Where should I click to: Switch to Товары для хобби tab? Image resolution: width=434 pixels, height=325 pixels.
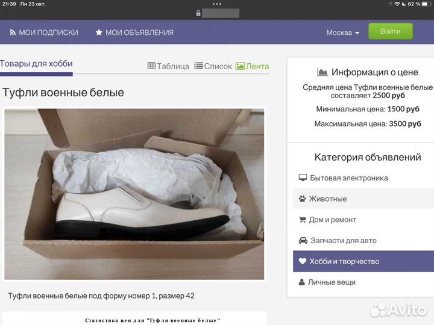click(x=36, y=64)
